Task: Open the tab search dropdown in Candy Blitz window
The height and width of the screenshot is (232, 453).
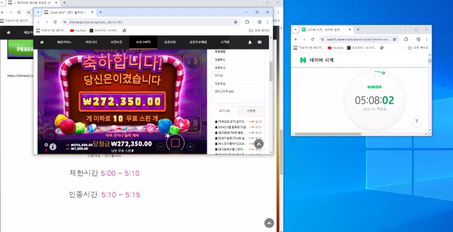Action: point(38,12)
